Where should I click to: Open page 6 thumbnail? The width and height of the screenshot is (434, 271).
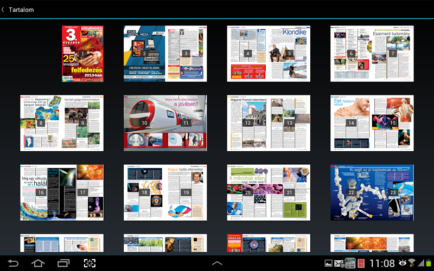point(351,54)
